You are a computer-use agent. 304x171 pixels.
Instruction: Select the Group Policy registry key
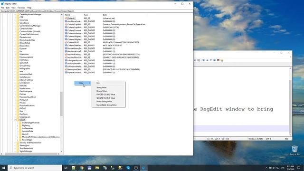pos(25,66)
